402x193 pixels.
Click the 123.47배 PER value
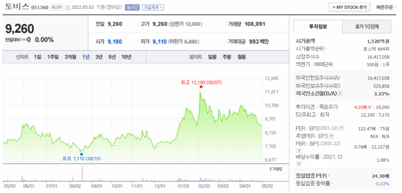pyautogui.click(x=367, y=128)
